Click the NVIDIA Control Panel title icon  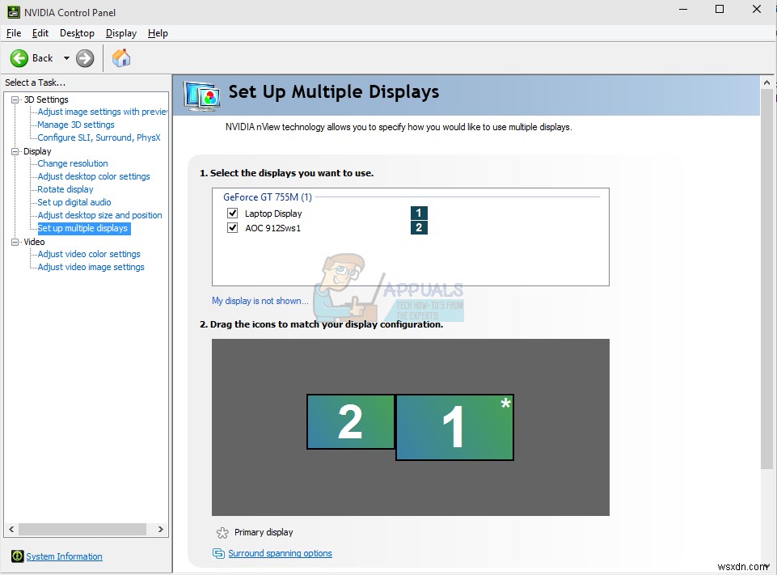tap(14, 12)
